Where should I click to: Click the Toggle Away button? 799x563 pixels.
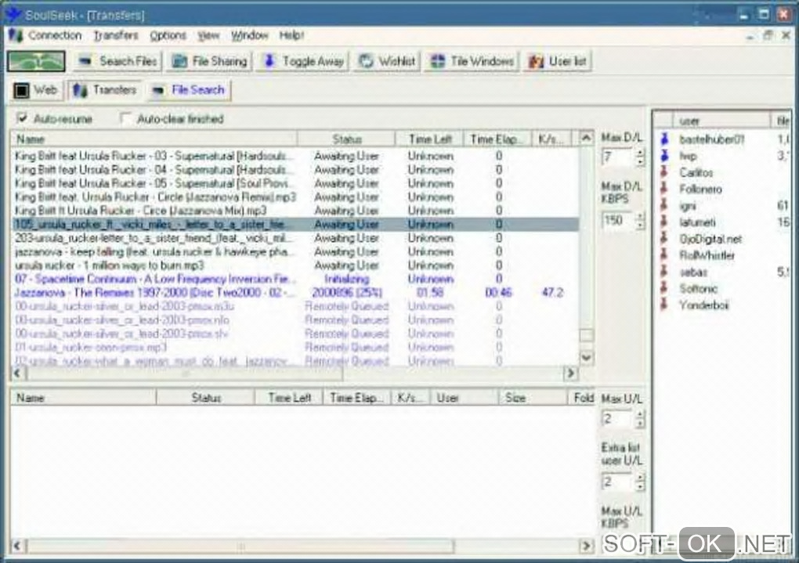304,61
